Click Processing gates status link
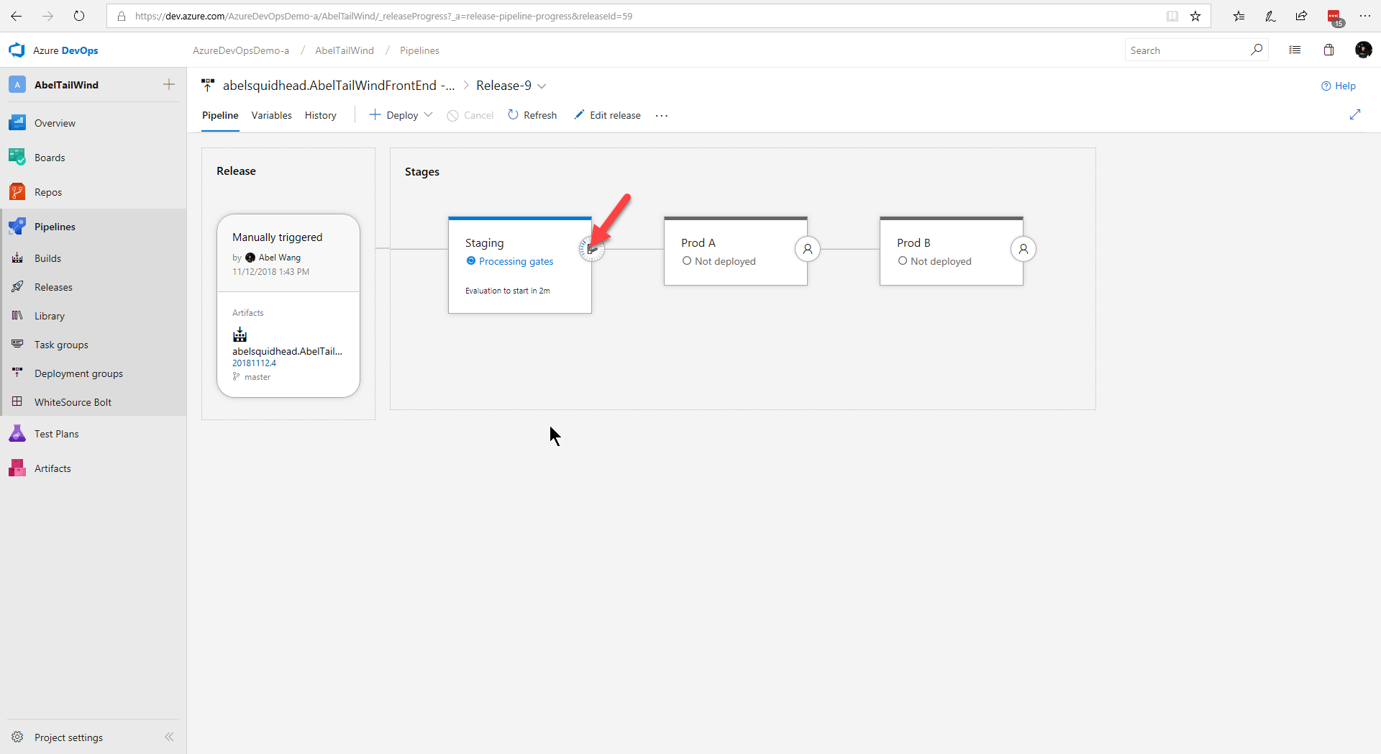This screenshot has width=1381, height=754. pyautogui.click(x=516, y=261)
